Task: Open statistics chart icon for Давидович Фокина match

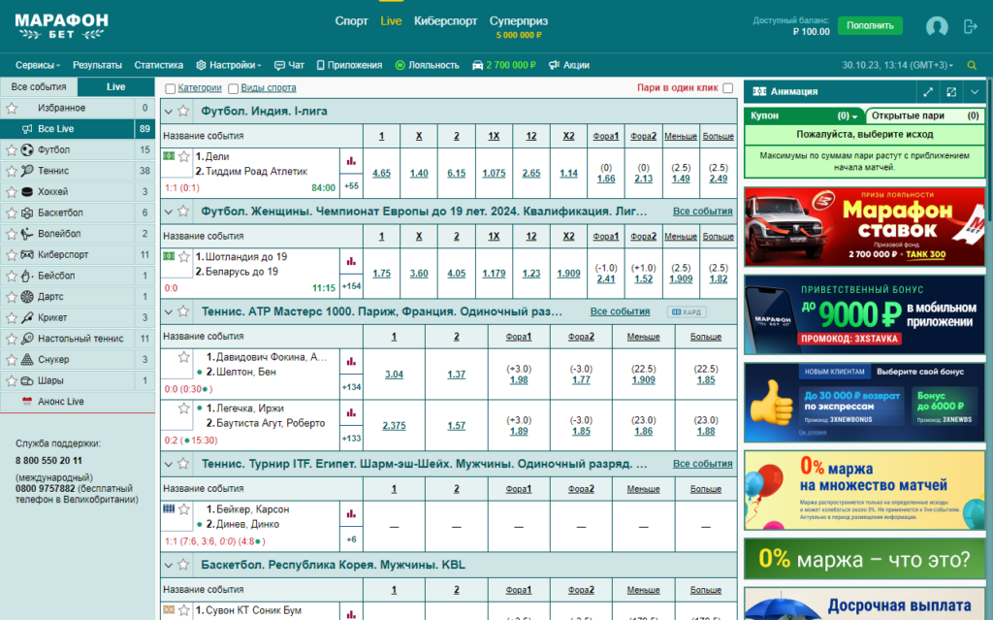Action: pyautogui.click(x=351, y=362)
